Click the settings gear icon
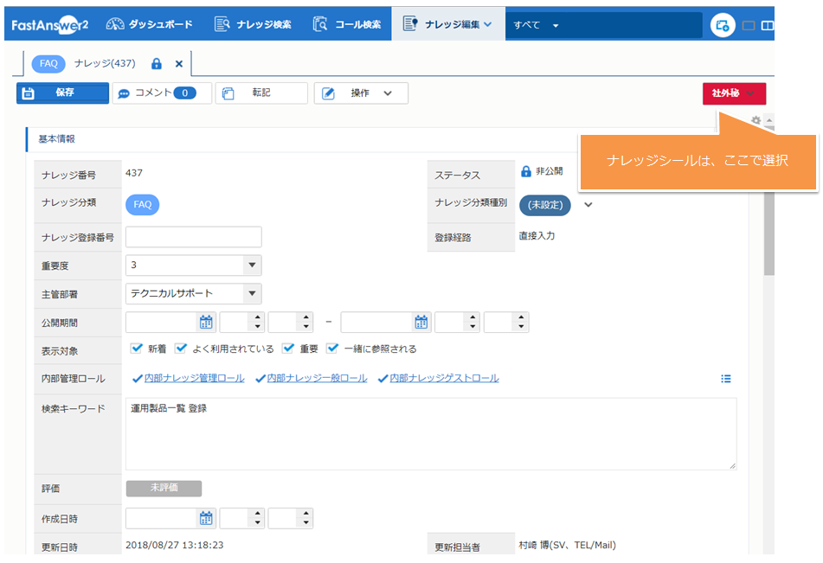823x563 pixels. 755,120
